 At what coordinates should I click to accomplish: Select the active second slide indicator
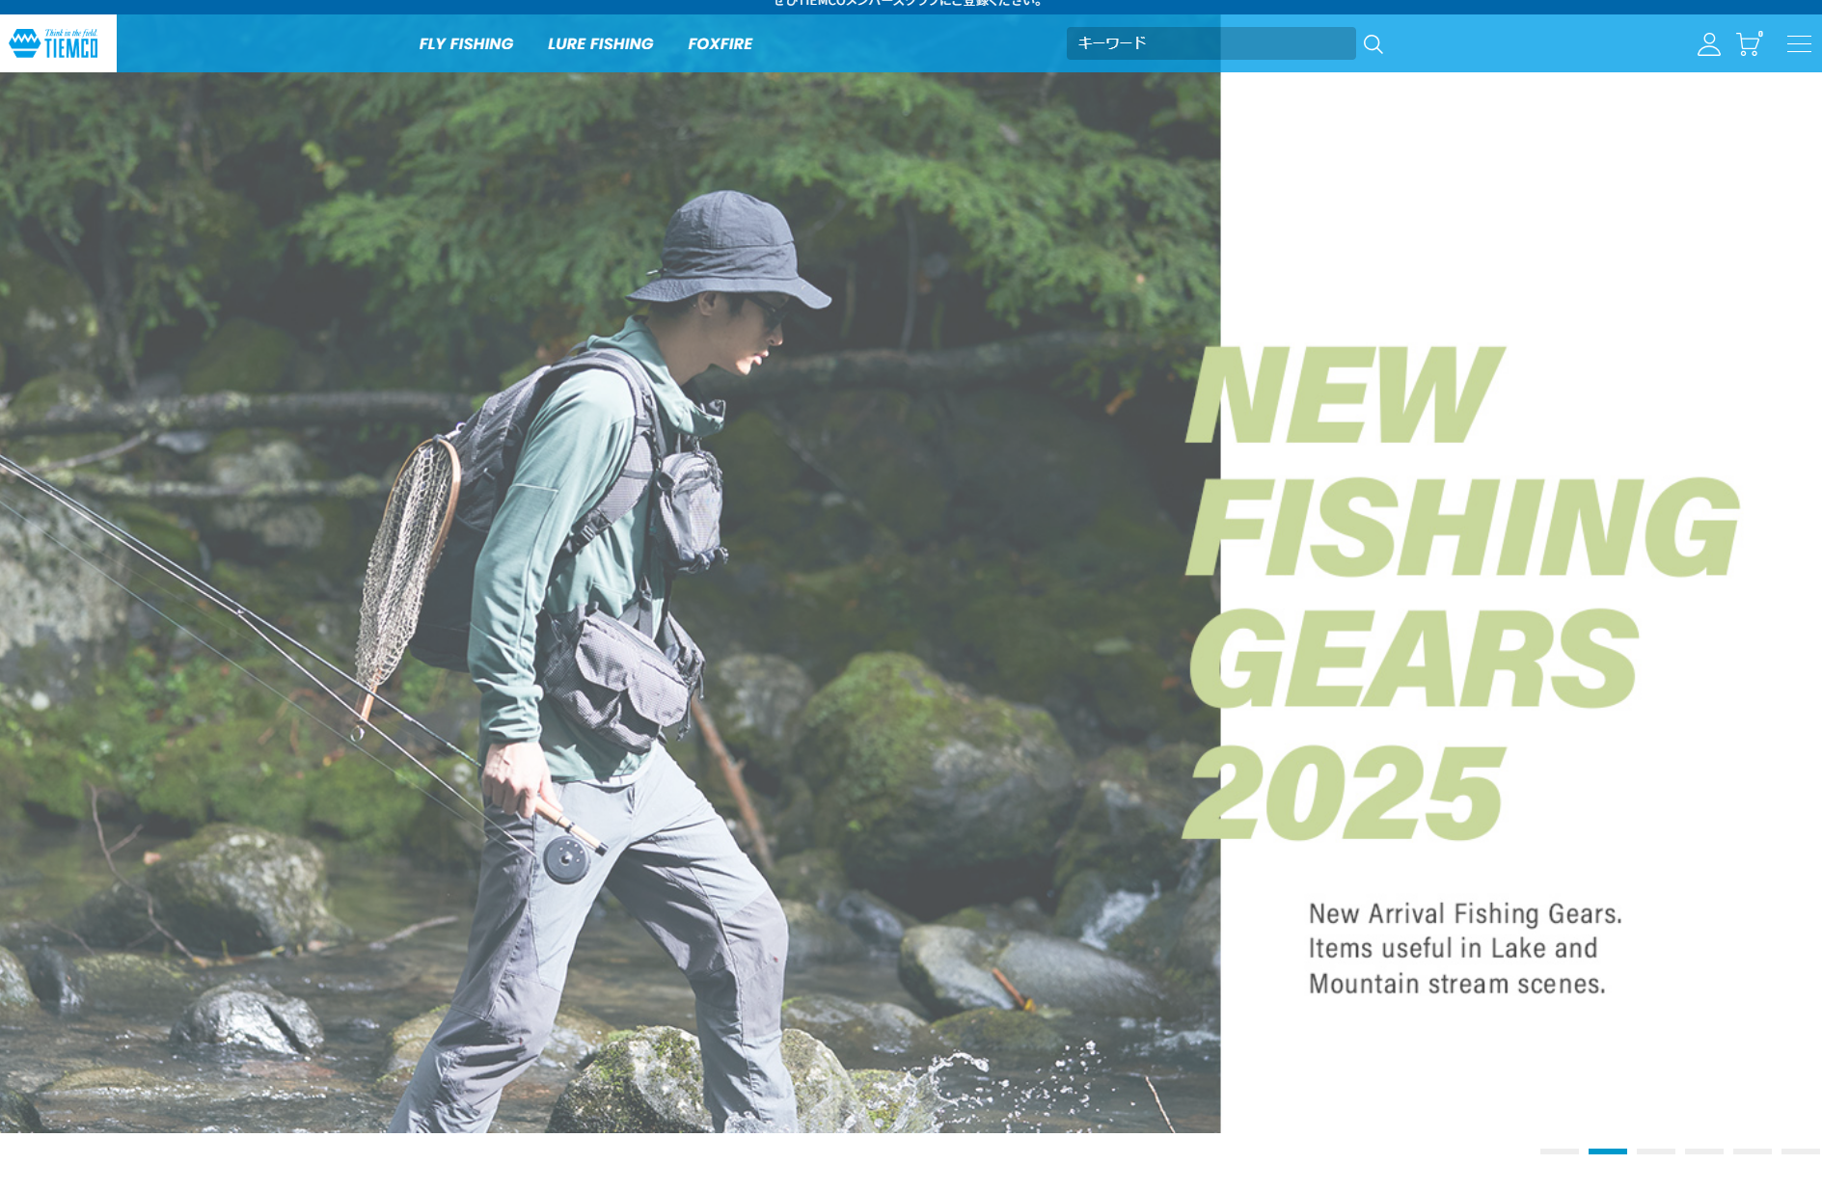[1607, 1151]
